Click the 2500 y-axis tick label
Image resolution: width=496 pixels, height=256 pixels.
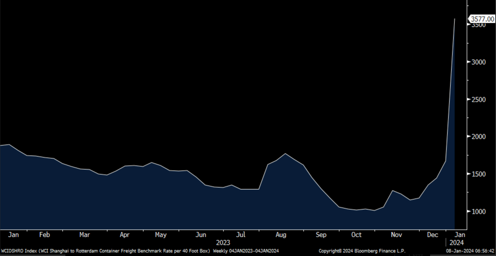point(478,100)
